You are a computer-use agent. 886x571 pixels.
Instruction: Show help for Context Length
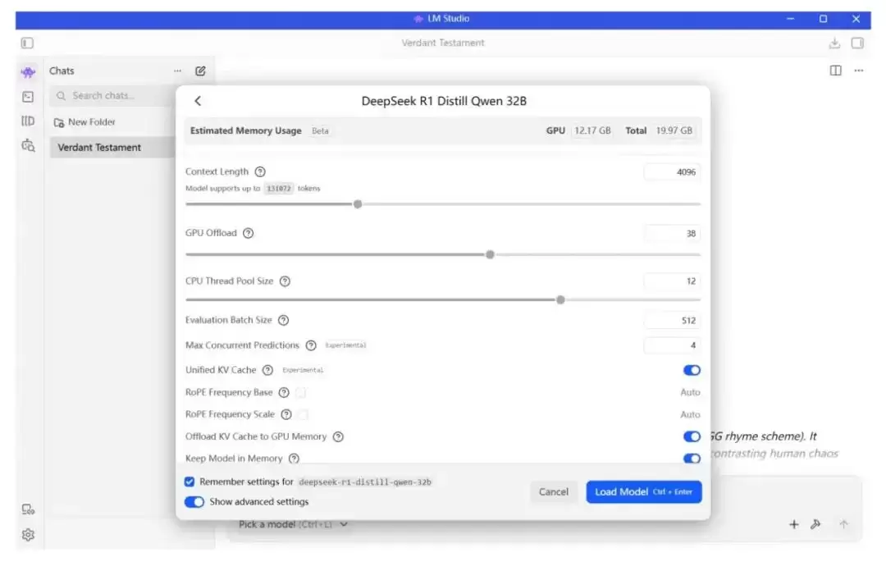[x=260, y=171]
